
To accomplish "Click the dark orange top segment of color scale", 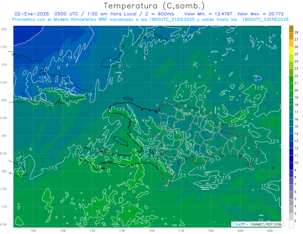I will (x=291, y=29).
